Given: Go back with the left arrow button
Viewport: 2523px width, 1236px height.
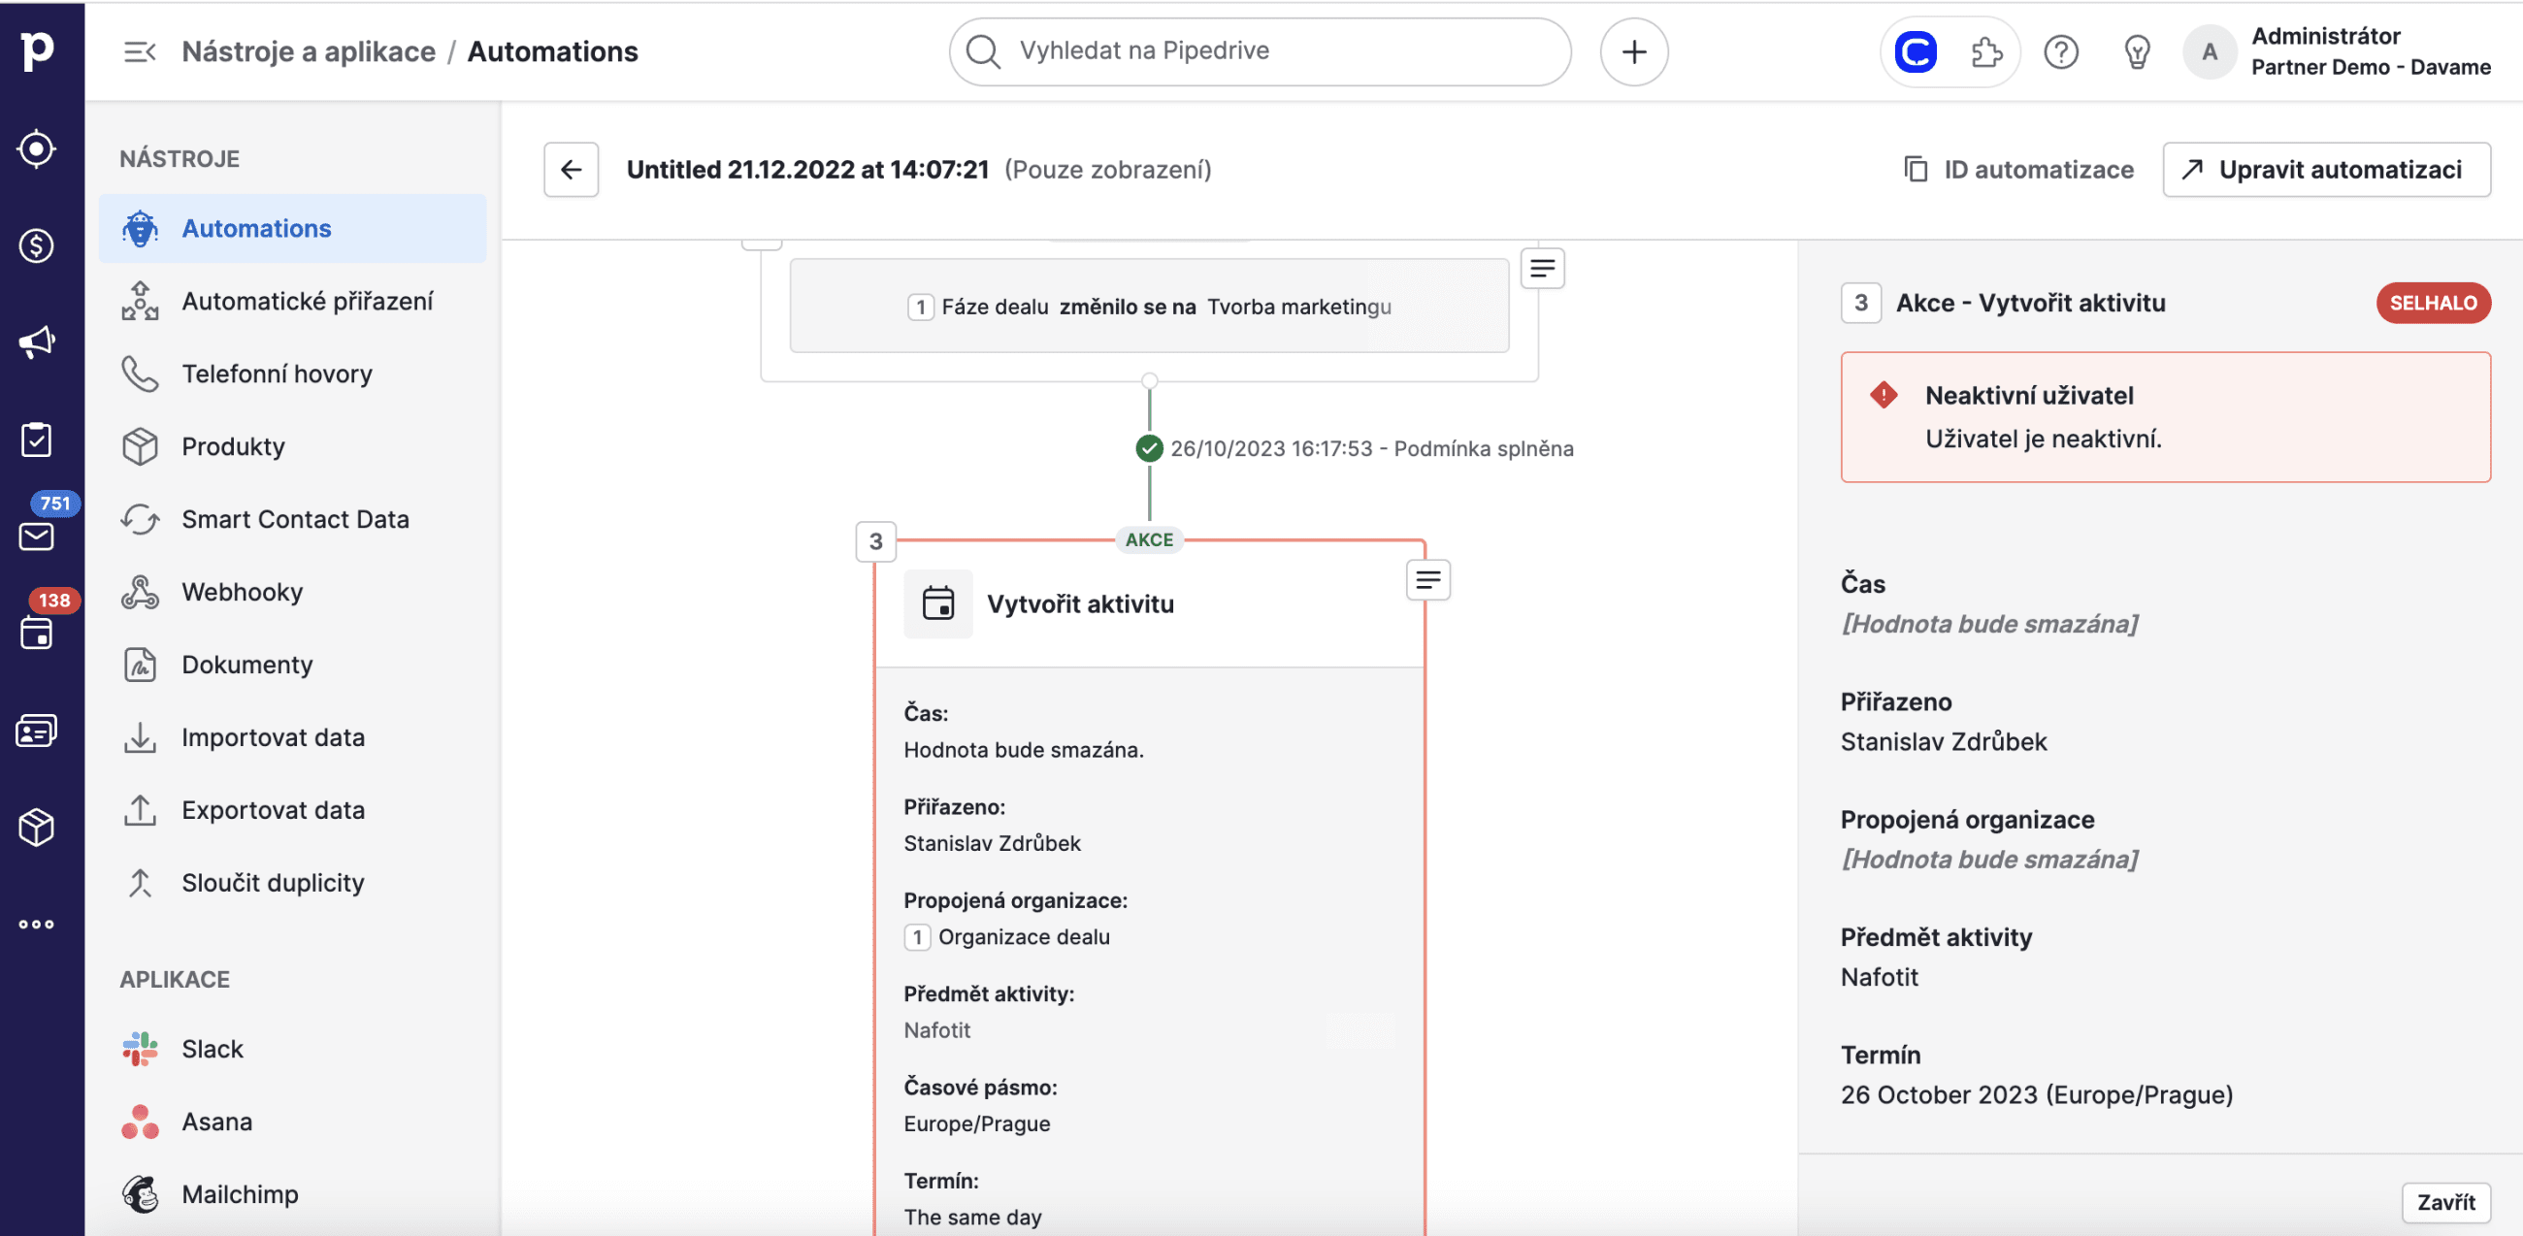Looking at the screenshot, I should 571,170.
